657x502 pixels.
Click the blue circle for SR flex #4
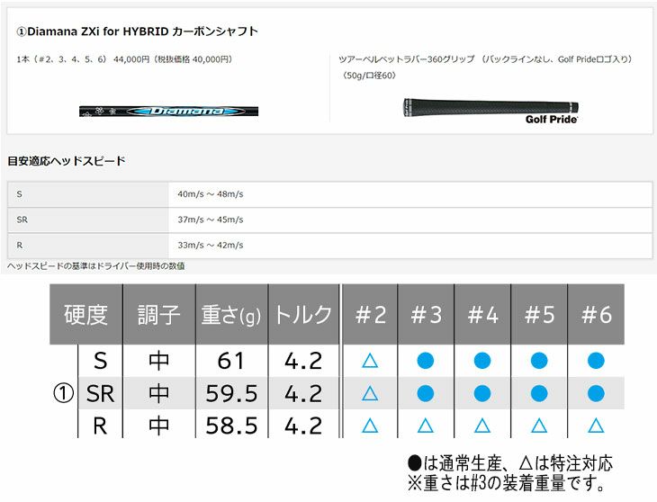[481, 393]
